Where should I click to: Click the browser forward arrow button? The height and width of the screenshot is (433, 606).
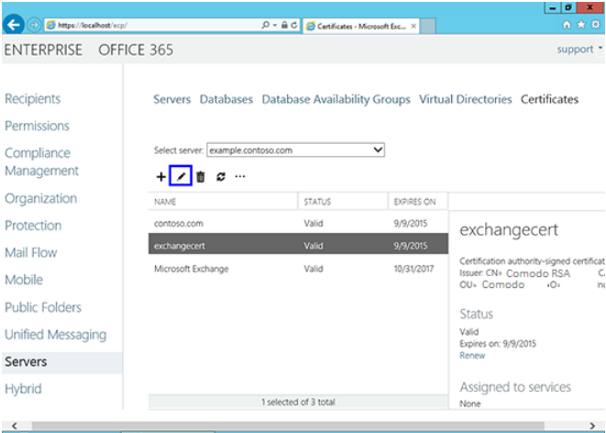tap(34, 26)
